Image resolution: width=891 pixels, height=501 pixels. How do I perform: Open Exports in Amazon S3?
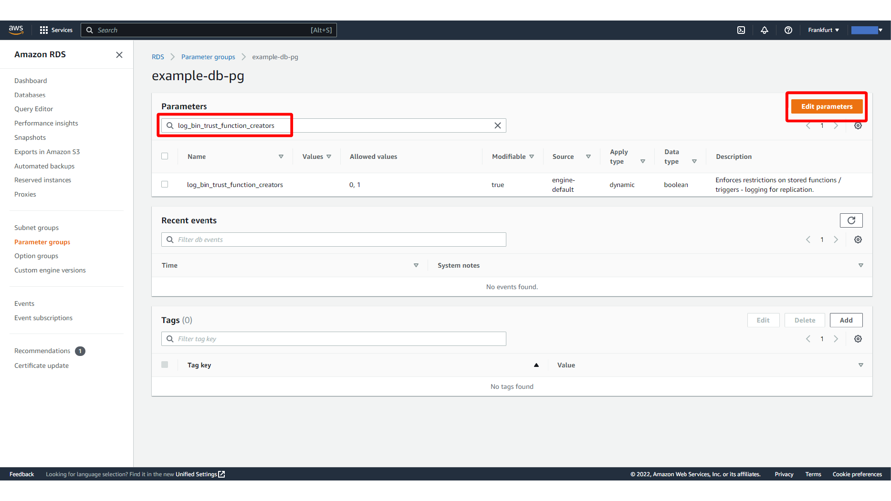(47, 152)
